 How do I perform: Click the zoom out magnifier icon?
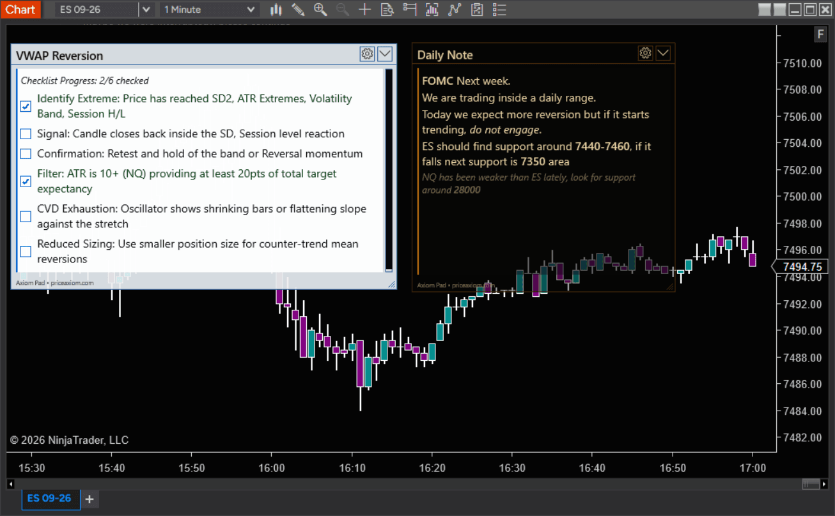tap(343, 10)
